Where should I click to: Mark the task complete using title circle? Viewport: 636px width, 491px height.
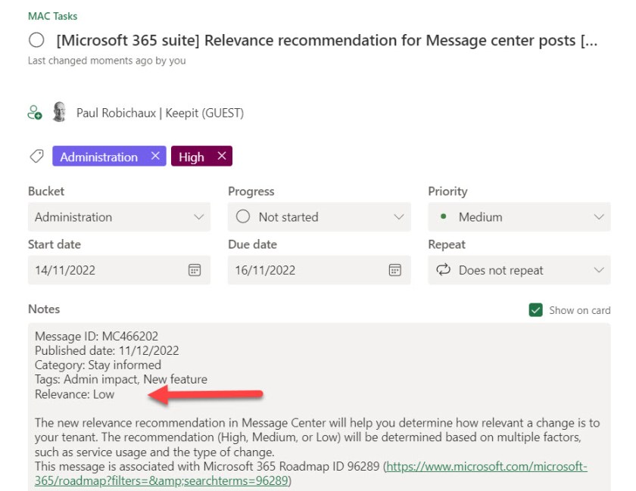(36, 41)
